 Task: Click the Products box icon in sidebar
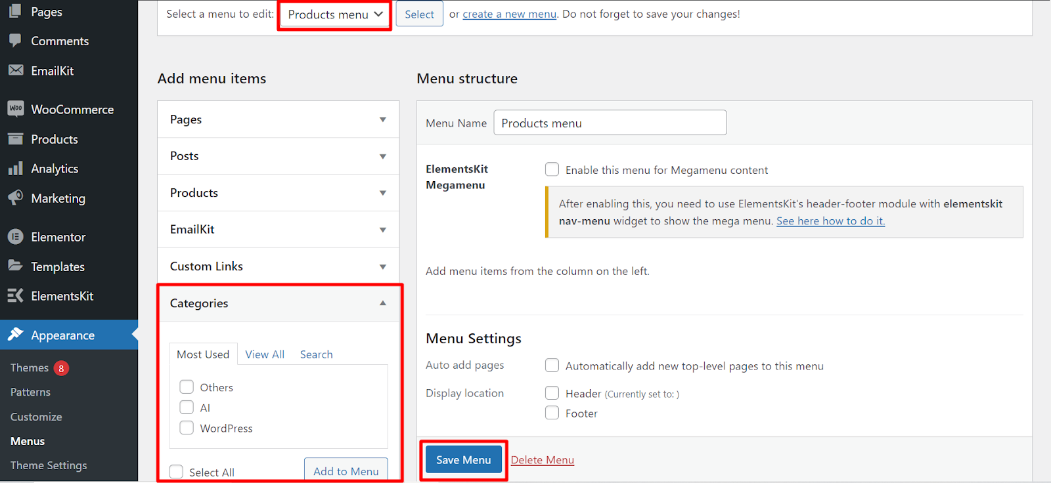pyautogui.click(x=16, y=138)
